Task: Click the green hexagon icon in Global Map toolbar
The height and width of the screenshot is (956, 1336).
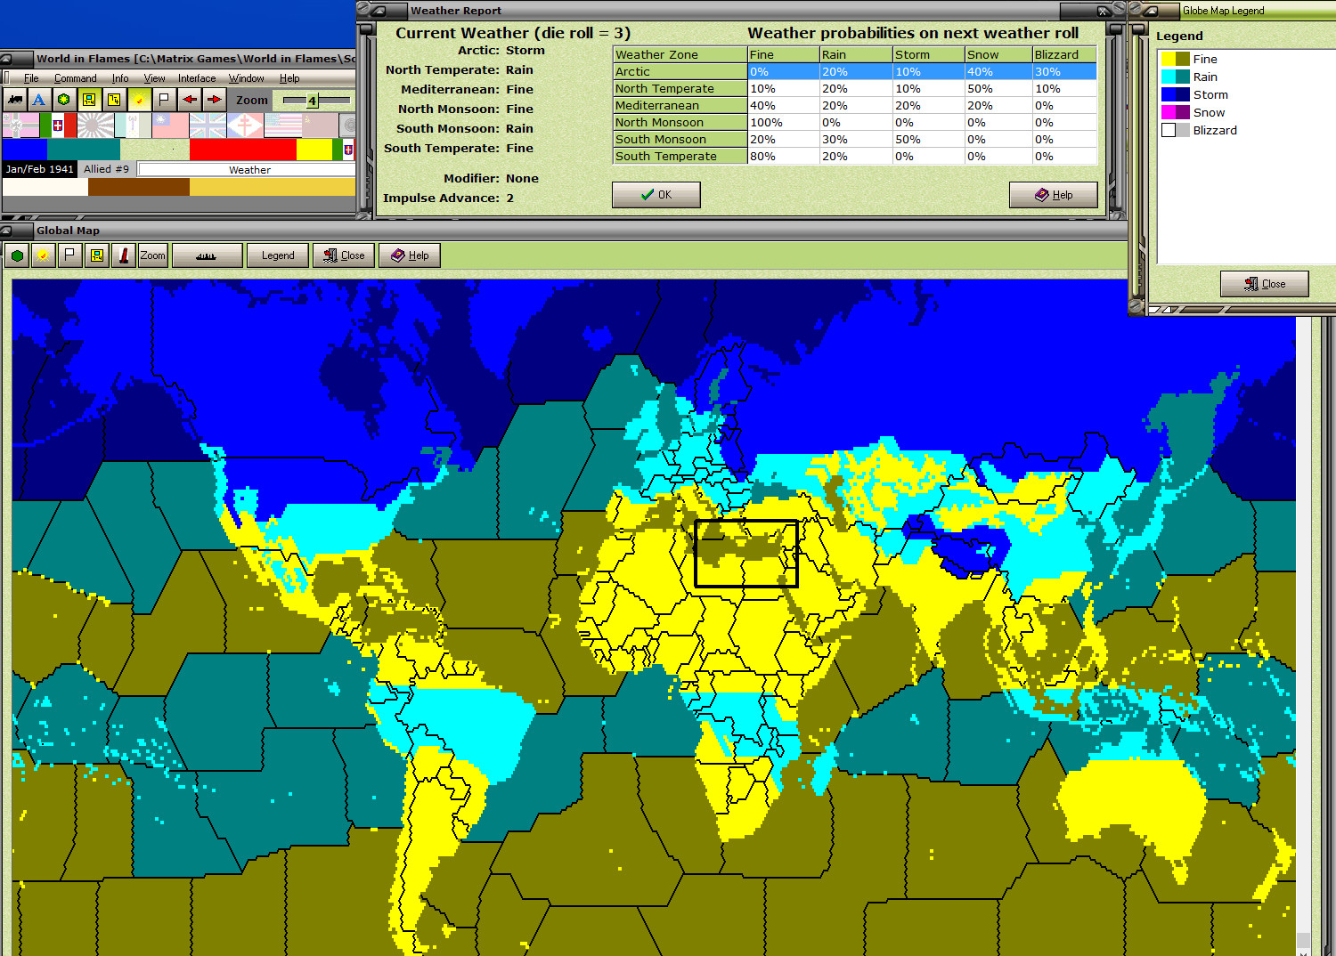Action: coord(17,256)
